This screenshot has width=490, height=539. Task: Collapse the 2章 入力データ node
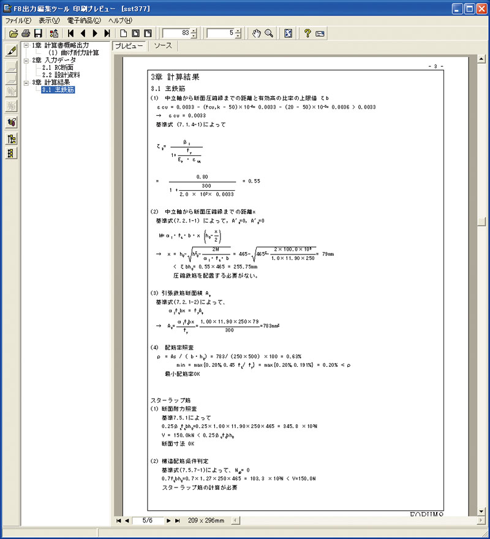26,61
